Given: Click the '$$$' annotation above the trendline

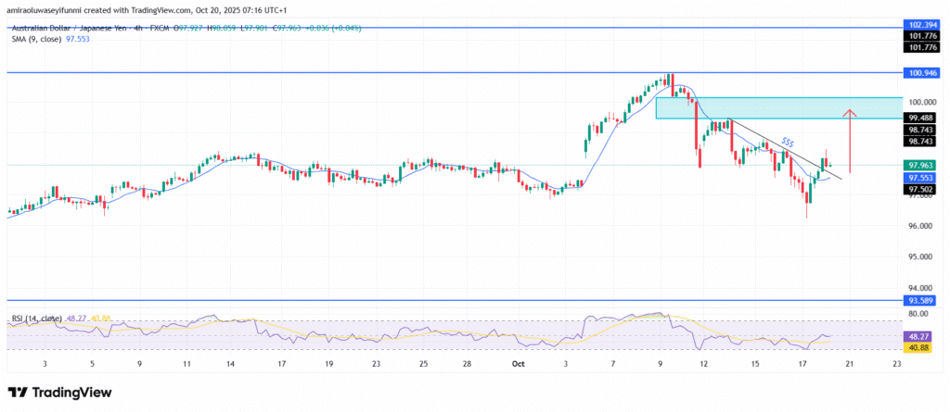Looking at the screenshot, I should 789,141.
